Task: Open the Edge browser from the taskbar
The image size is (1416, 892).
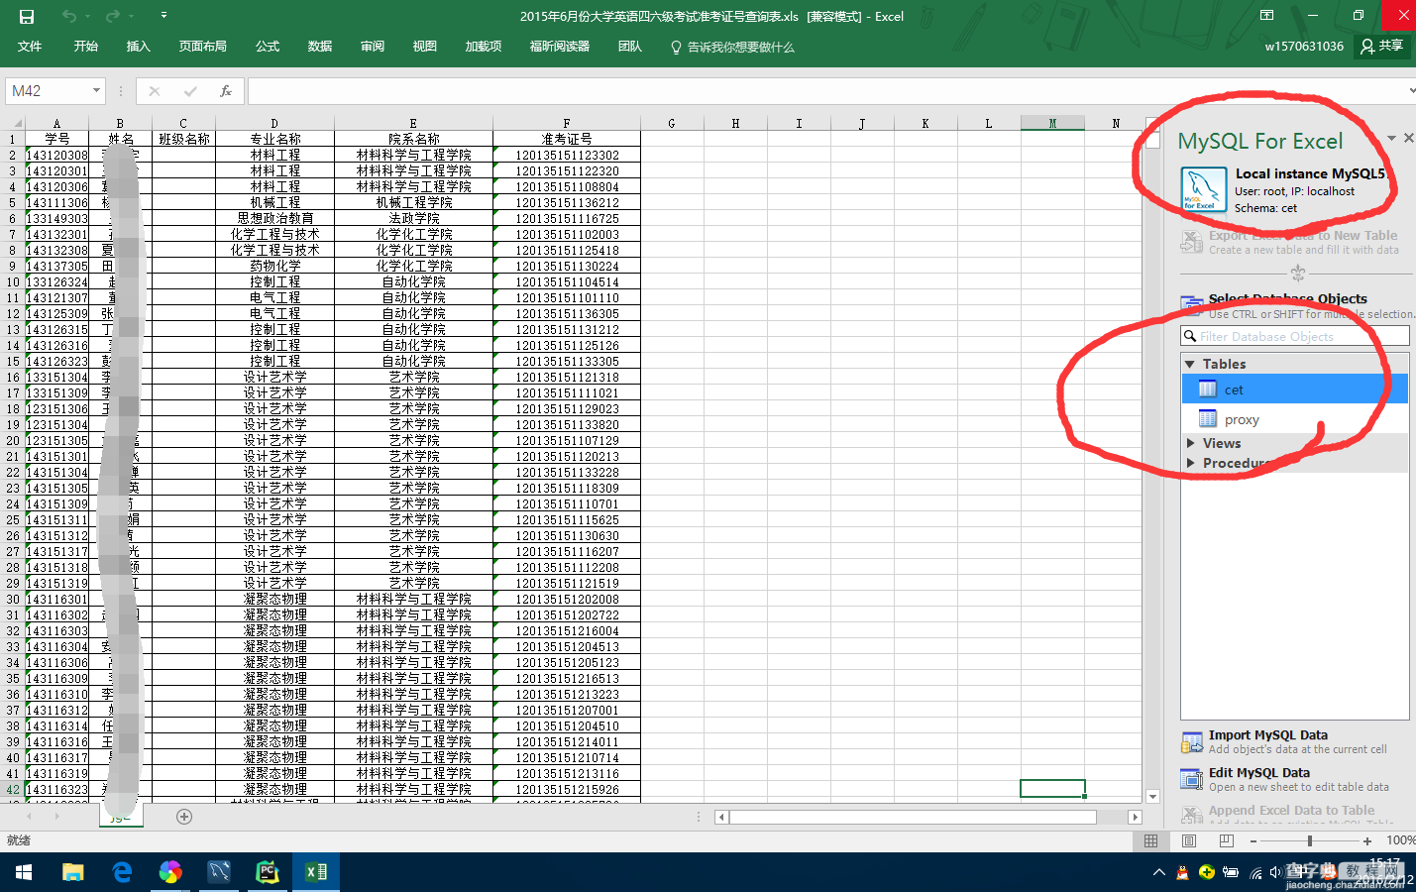Action: coord(122,872)
